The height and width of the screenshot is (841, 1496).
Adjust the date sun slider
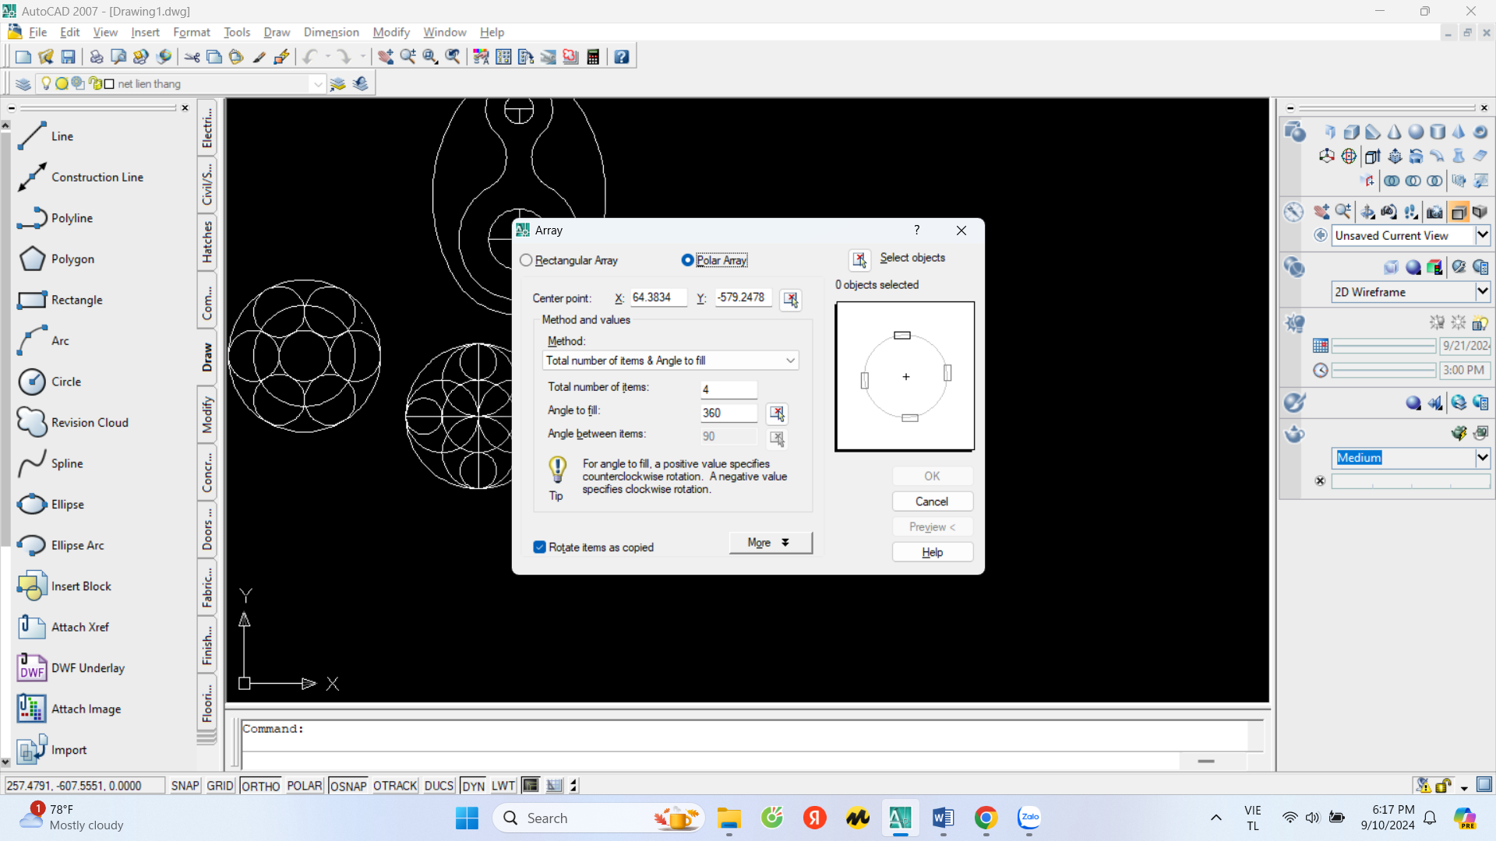[x=1383, y=346]
